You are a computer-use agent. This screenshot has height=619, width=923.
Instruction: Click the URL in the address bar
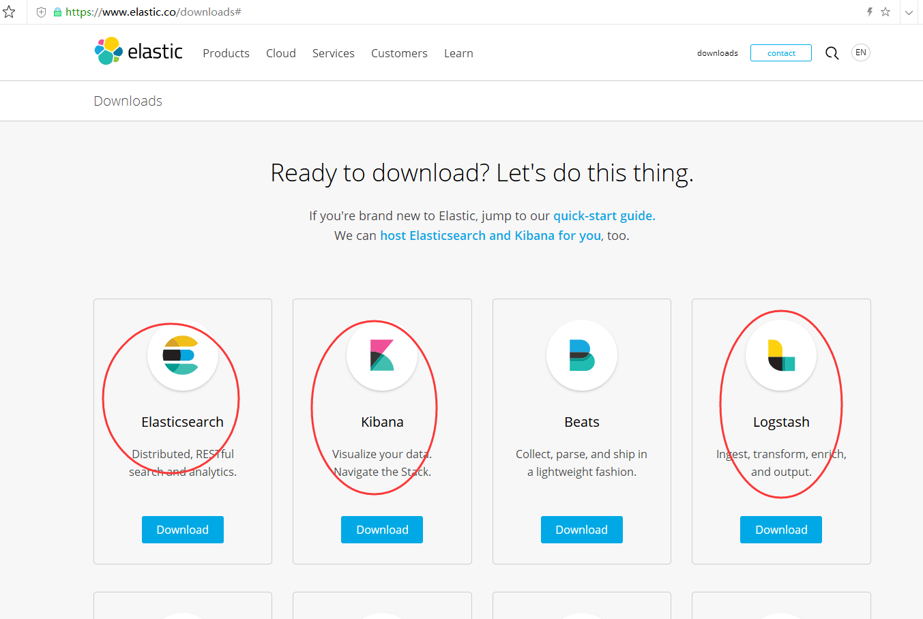click(x=153, y=12)
